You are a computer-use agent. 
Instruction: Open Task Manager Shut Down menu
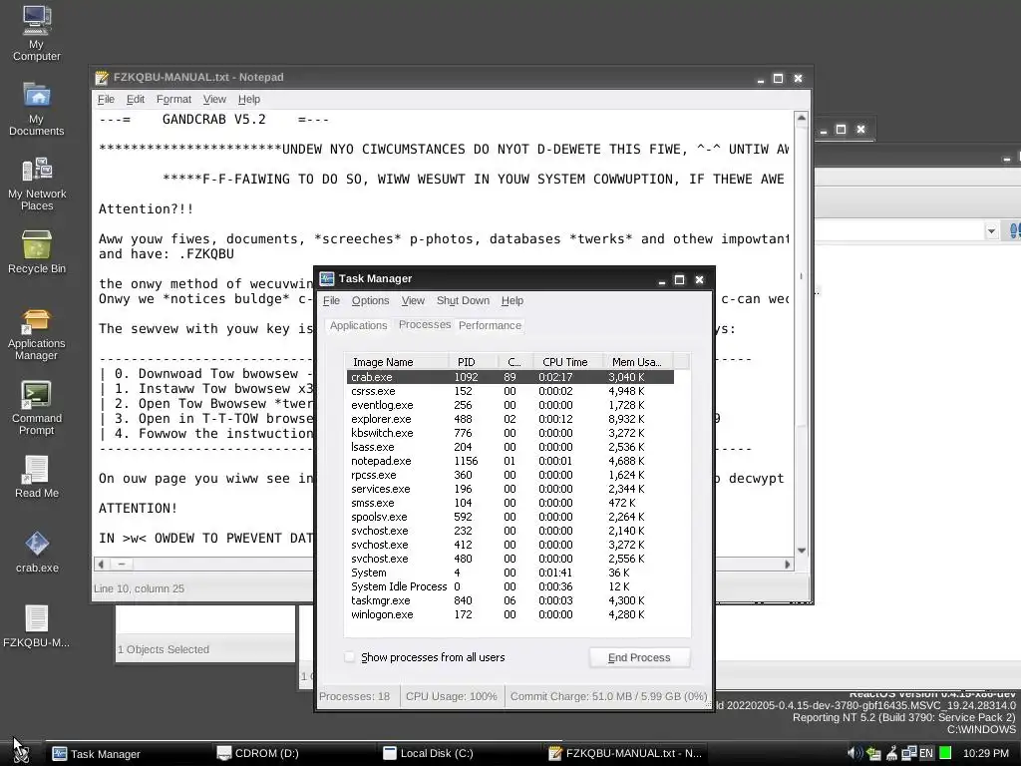[463, 301]
